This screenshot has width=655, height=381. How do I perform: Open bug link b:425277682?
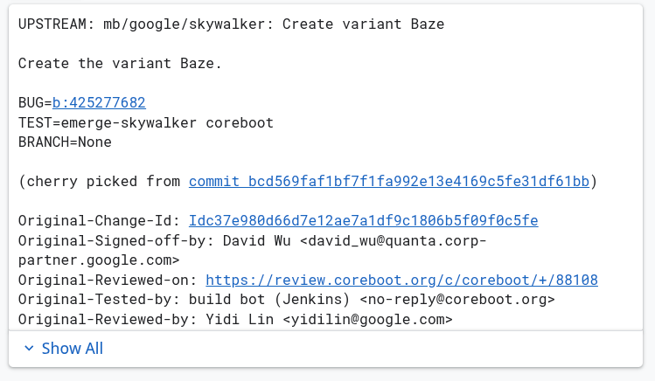click(x=99, y=102)
